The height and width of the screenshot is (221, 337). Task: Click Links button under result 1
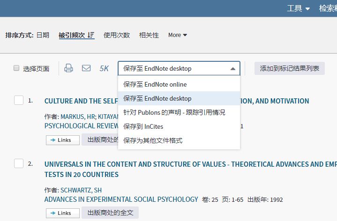pyautogui.click(x=63, y=140)
